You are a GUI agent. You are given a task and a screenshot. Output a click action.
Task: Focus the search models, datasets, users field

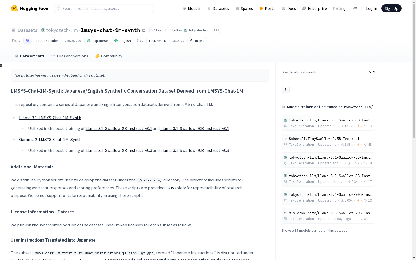pos(104,8)
